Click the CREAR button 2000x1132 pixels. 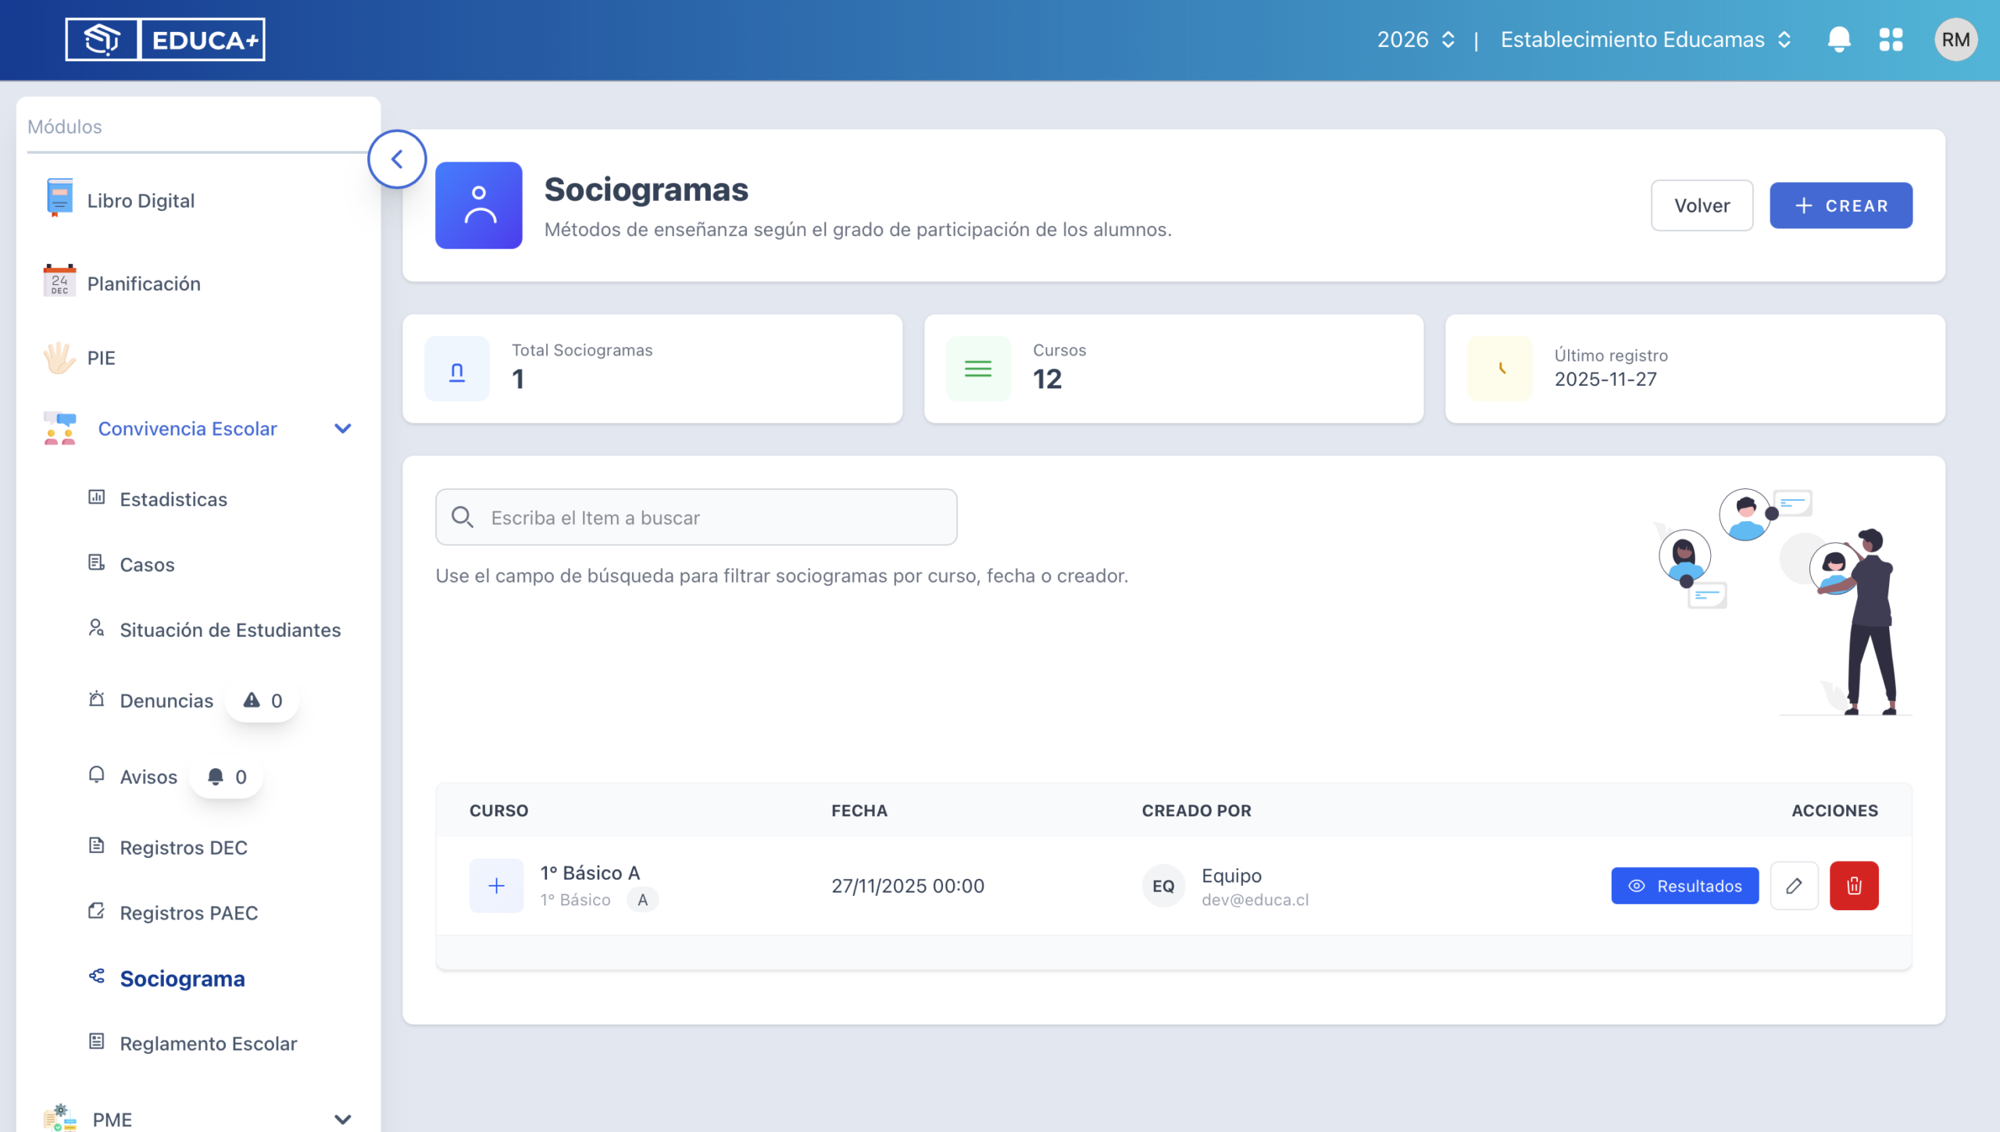tap(1841, 205)
